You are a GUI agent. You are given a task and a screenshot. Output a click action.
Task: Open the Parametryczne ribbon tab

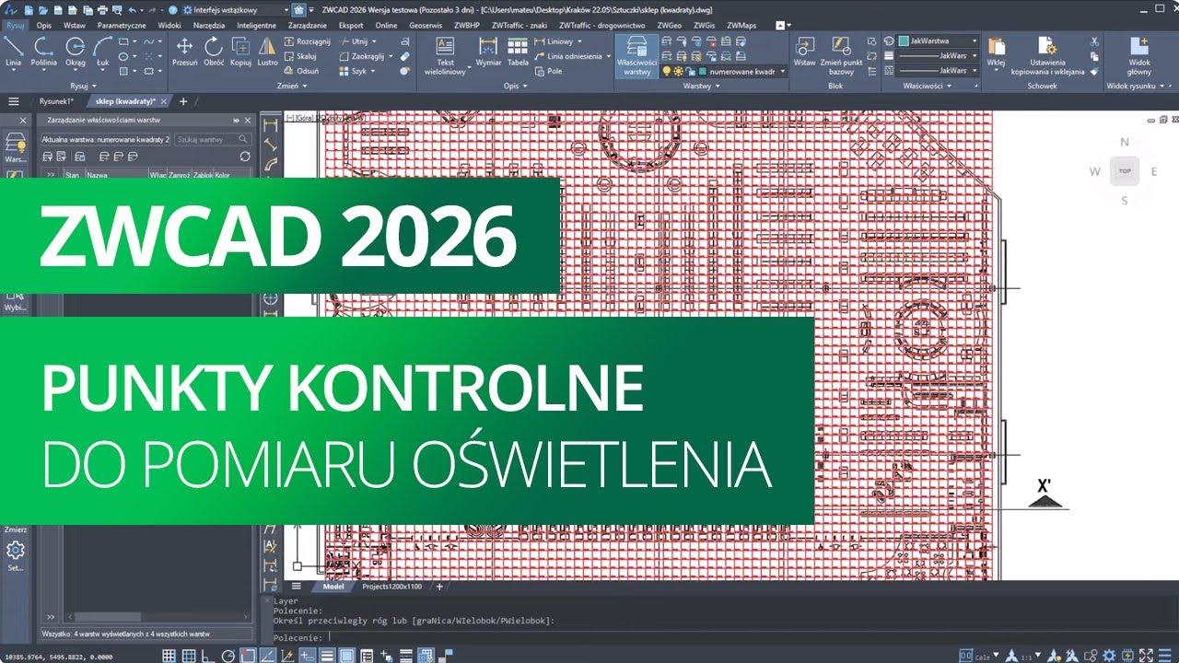122,25
